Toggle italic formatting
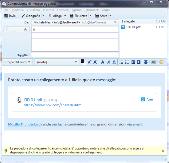 108,62
